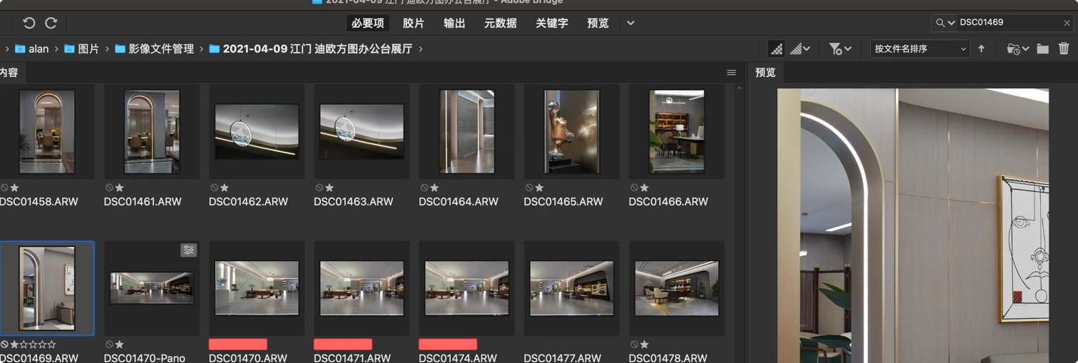Select the 内容 panel tab

click(x=9, y=73)
